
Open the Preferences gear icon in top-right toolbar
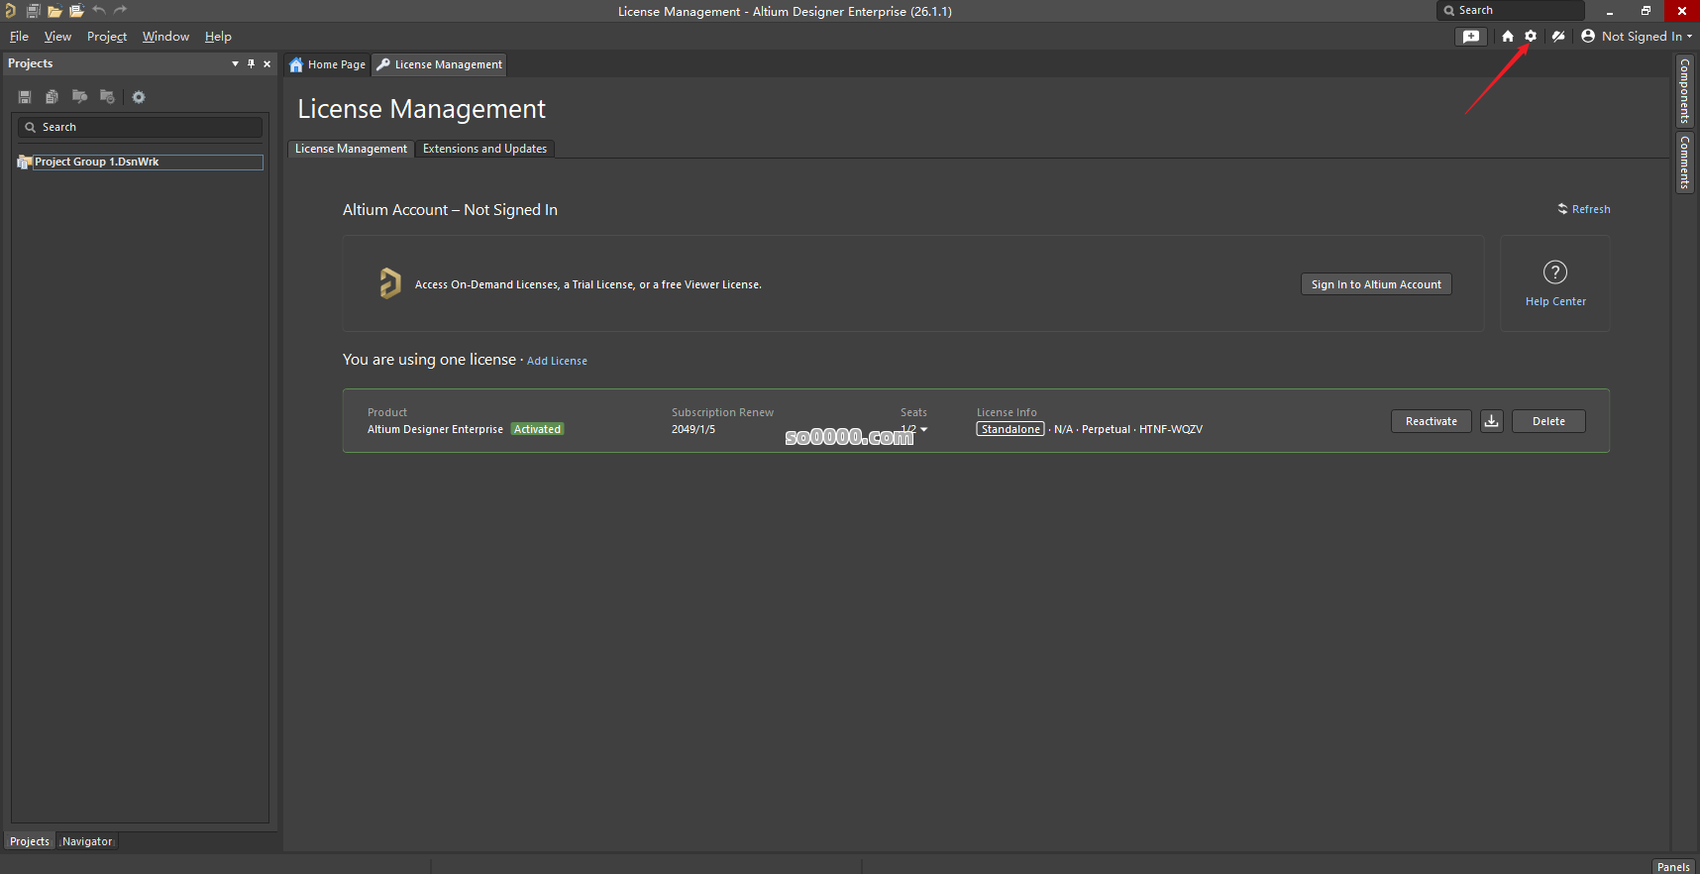(x=1531, y=36)
